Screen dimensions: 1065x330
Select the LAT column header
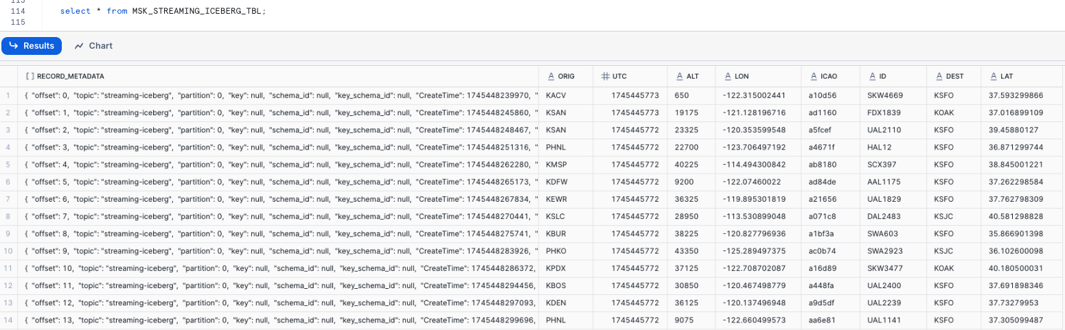tap(1023, 76)
